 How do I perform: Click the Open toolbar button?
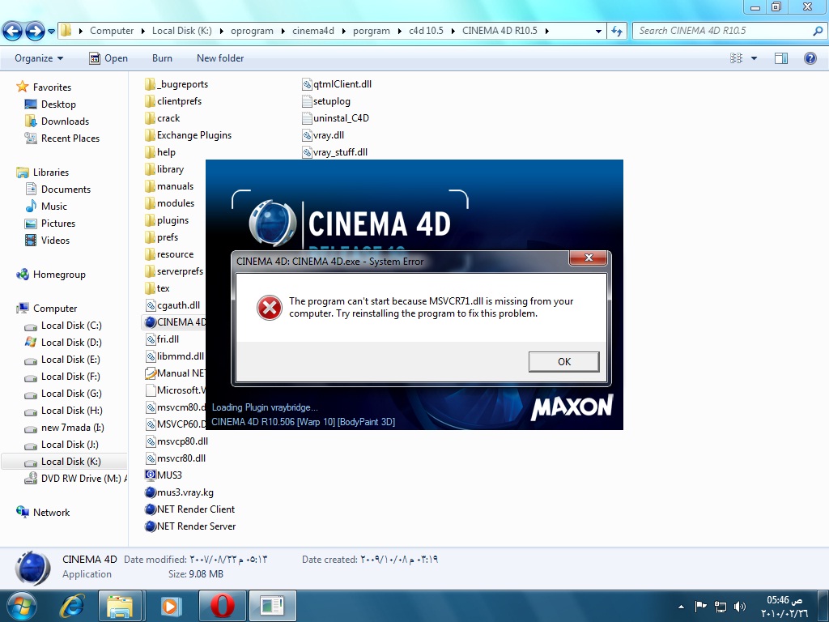(108, 58)
